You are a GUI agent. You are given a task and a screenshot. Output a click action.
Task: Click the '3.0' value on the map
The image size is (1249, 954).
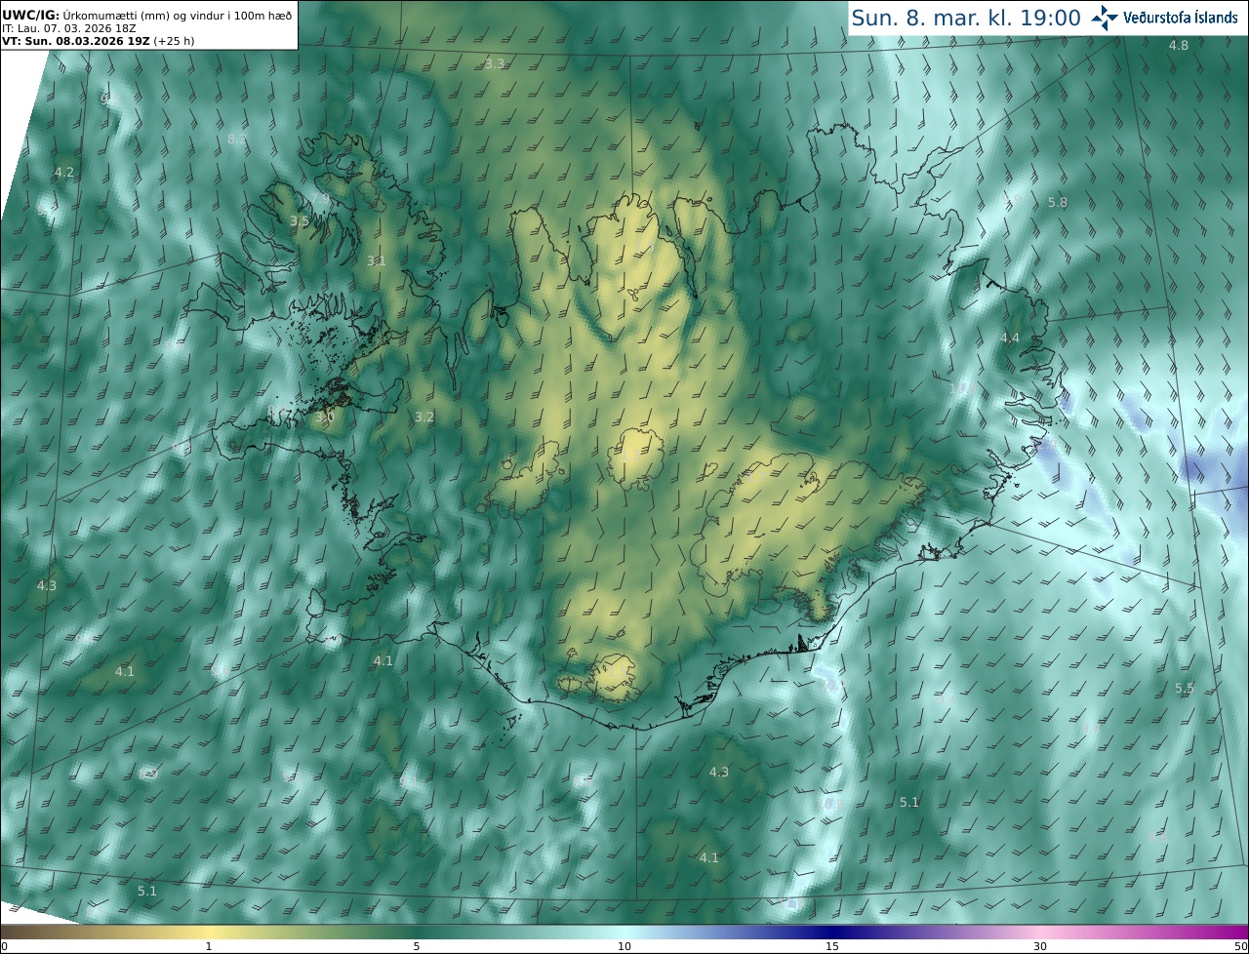point(324,417)
